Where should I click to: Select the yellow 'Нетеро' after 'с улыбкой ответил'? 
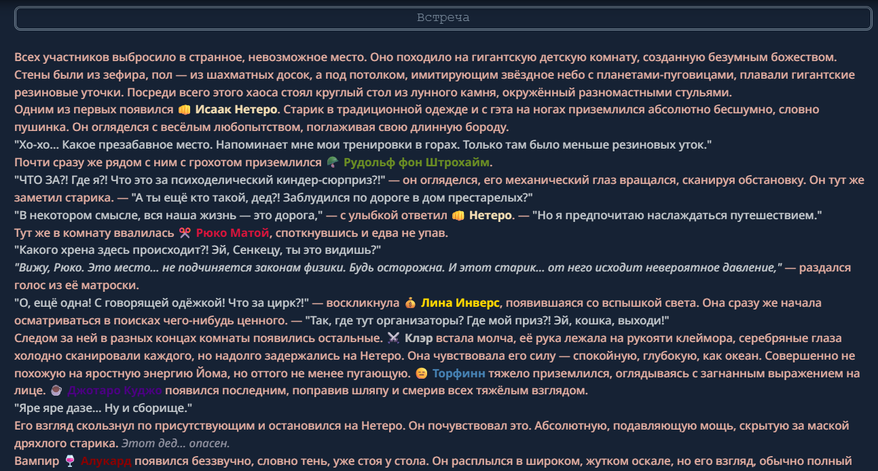point(490,215)
